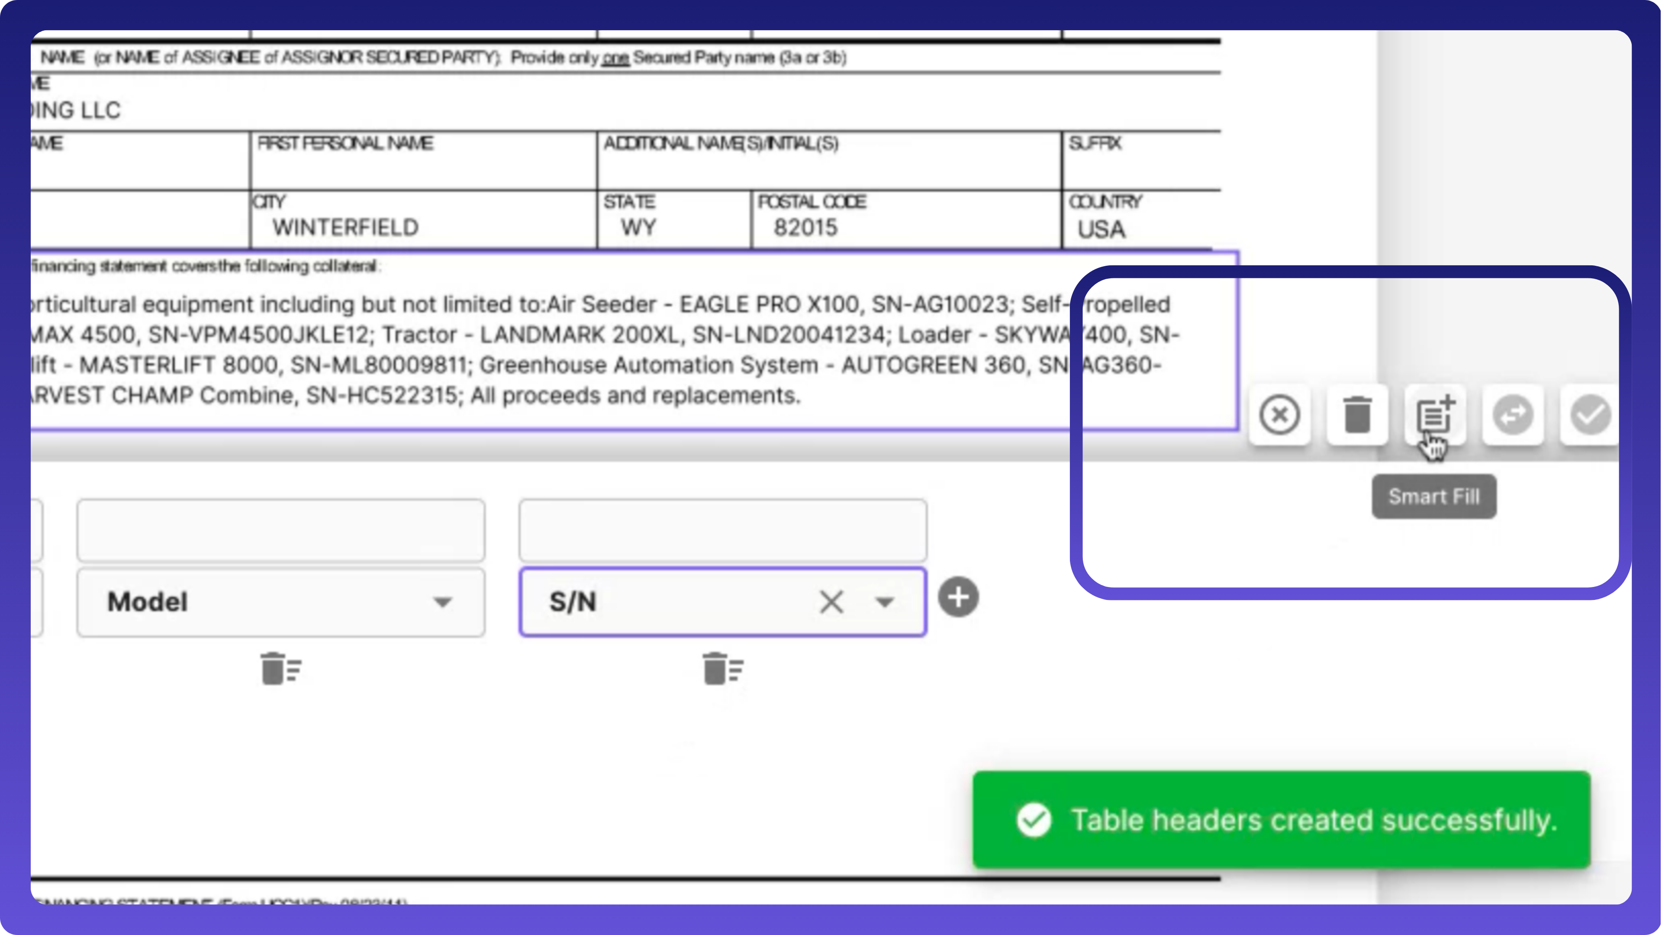Click the green success toast check icon
1662x935 pixels.
tap(1034, 819)
